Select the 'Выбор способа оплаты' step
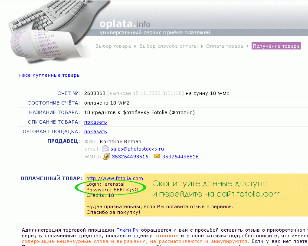Viewport: 308px width, 246px height. click(168, 46)
